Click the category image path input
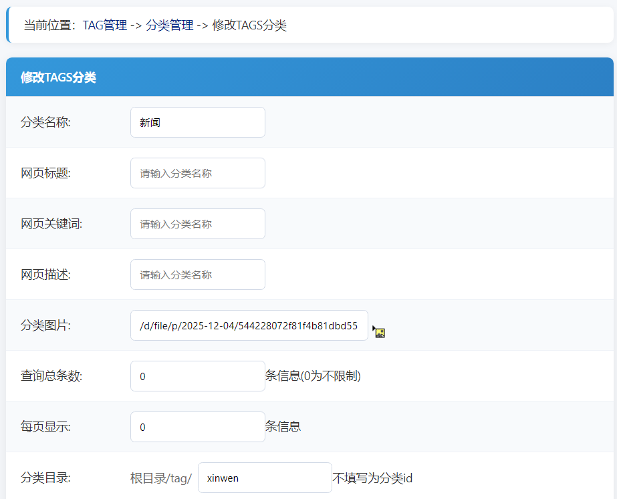617x499 pixels. coord(249,325)
